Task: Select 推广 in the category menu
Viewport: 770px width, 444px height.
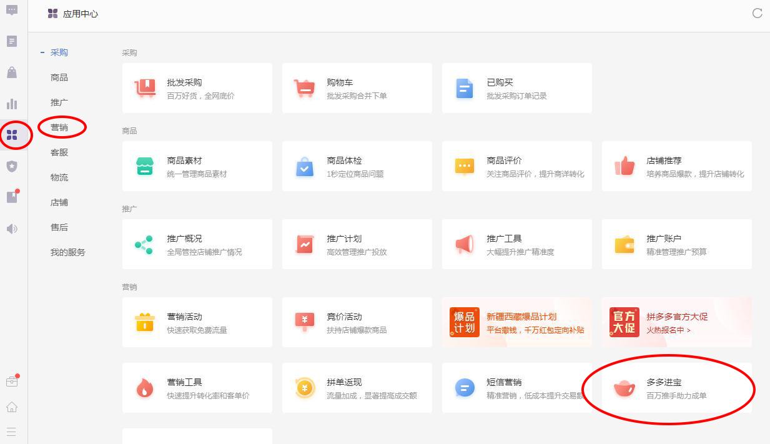Action: [x=59, y=102]
